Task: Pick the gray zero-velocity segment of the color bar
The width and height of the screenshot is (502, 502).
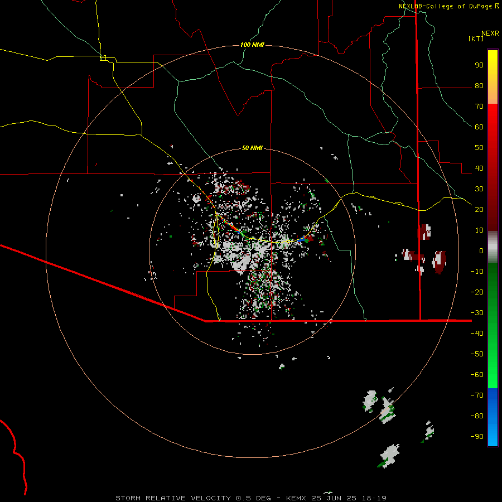Action: [493, 247]
